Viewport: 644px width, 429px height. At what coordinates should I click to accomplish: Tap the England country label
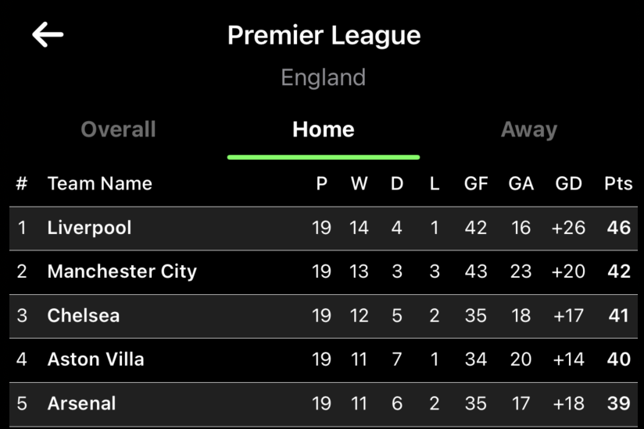point(324,77)
